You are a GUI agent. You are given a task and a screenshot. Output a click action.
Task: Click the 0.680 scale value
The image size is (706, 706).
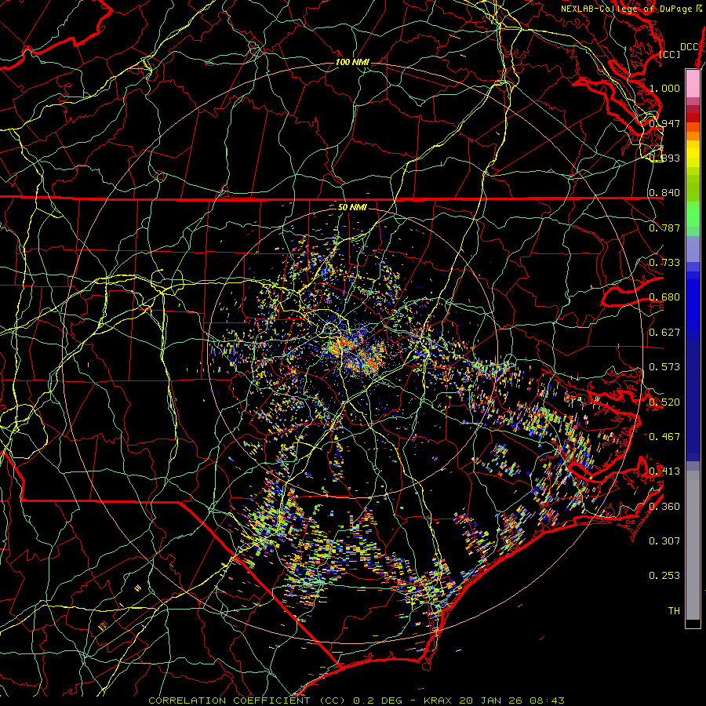coord(664,297)
